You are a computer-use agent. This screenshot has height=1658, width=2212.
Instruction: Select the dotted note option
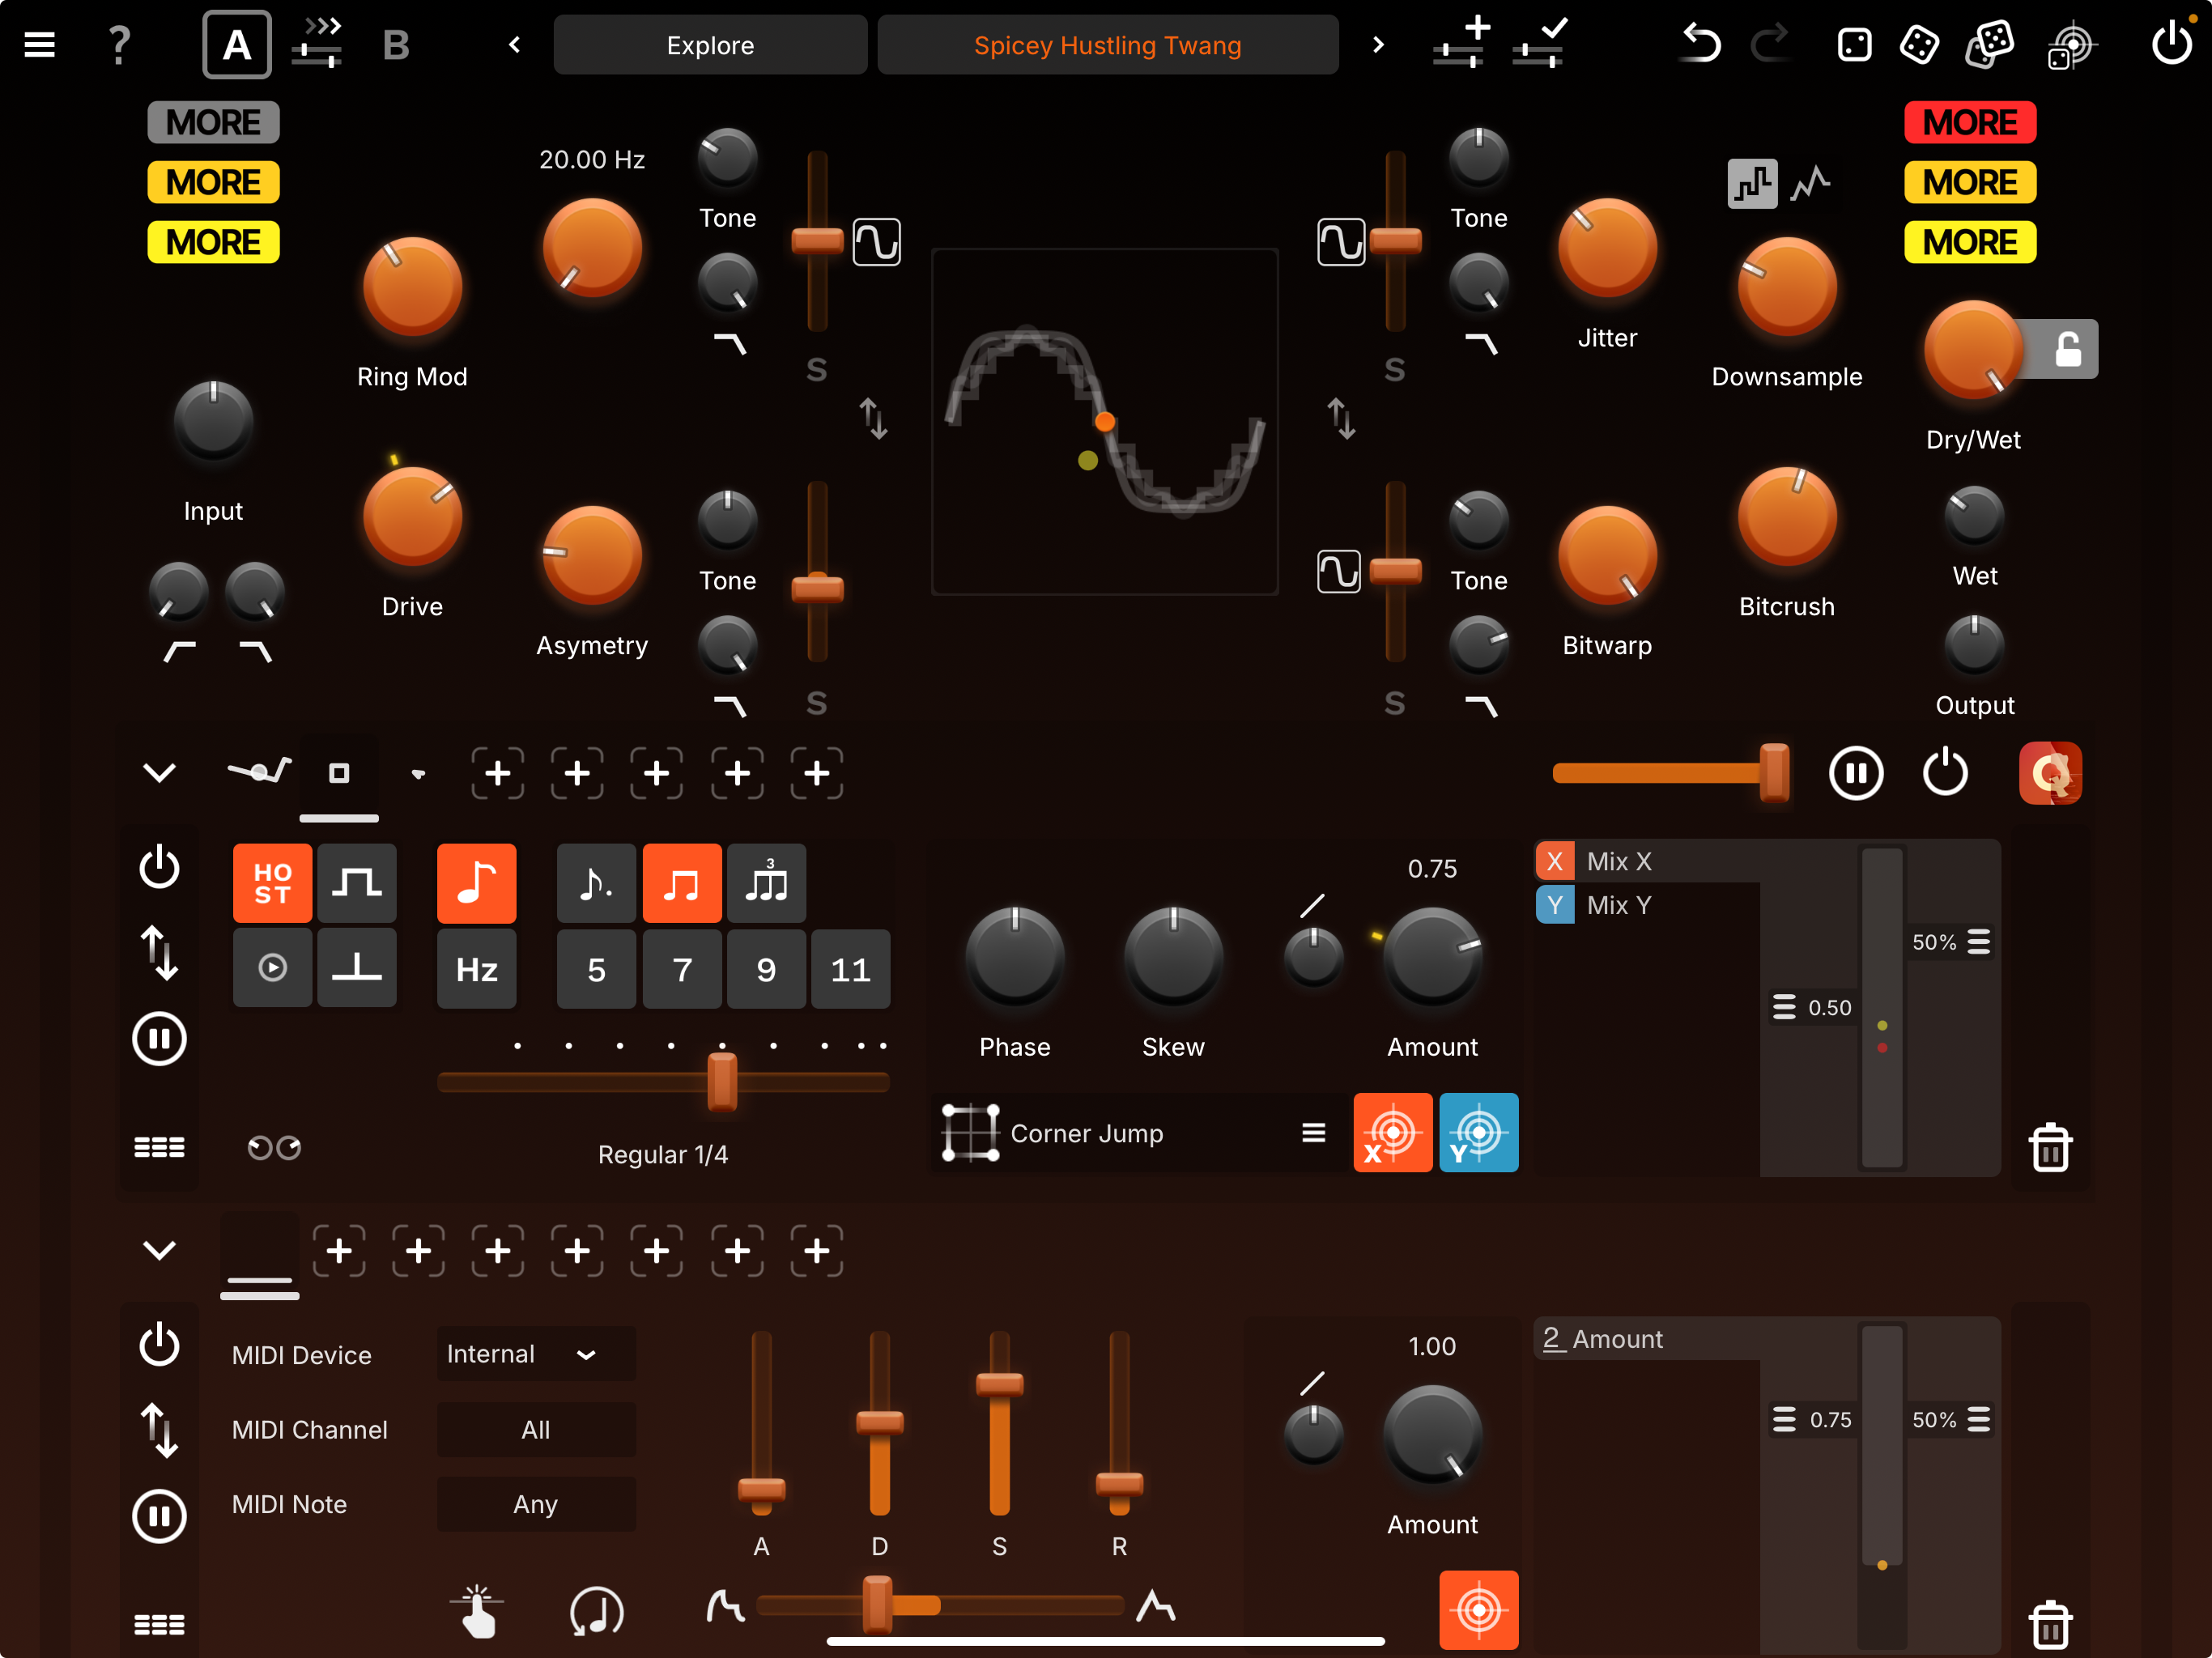(x=596, y=883)
